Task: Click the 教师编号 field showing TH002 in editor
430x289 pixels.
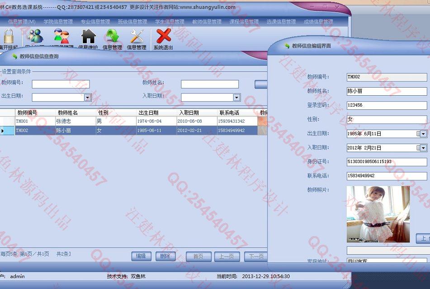Action: click(x=387, y=77)
